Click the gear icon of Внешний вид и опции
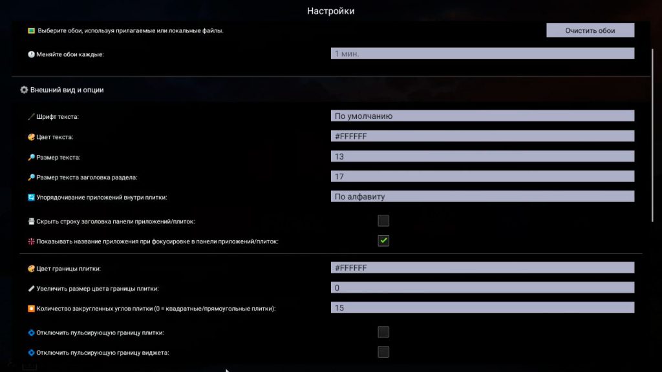Image resolution: width=662 pixels, height=372 pixels. pos(24,90)
